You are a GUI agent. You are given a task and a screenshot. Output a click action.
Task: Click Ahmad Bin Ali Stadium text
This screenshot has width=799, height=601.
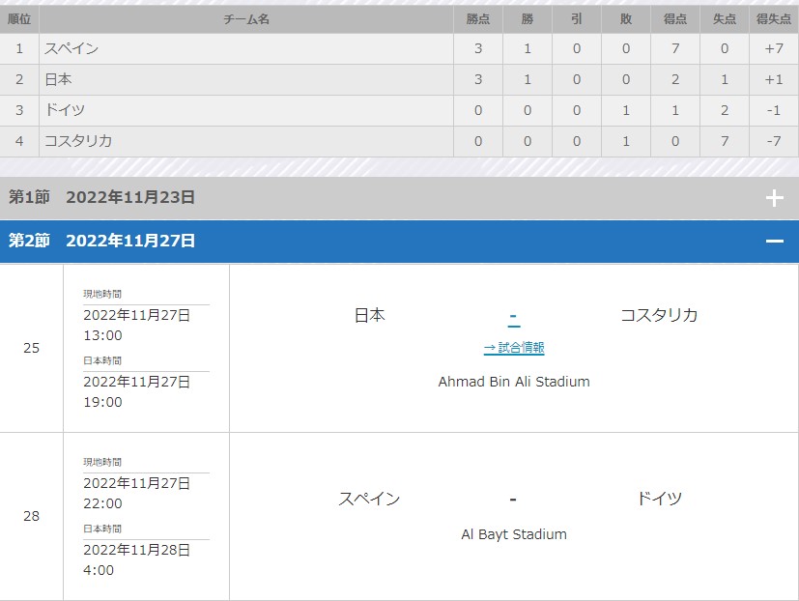tap(514, 382)
